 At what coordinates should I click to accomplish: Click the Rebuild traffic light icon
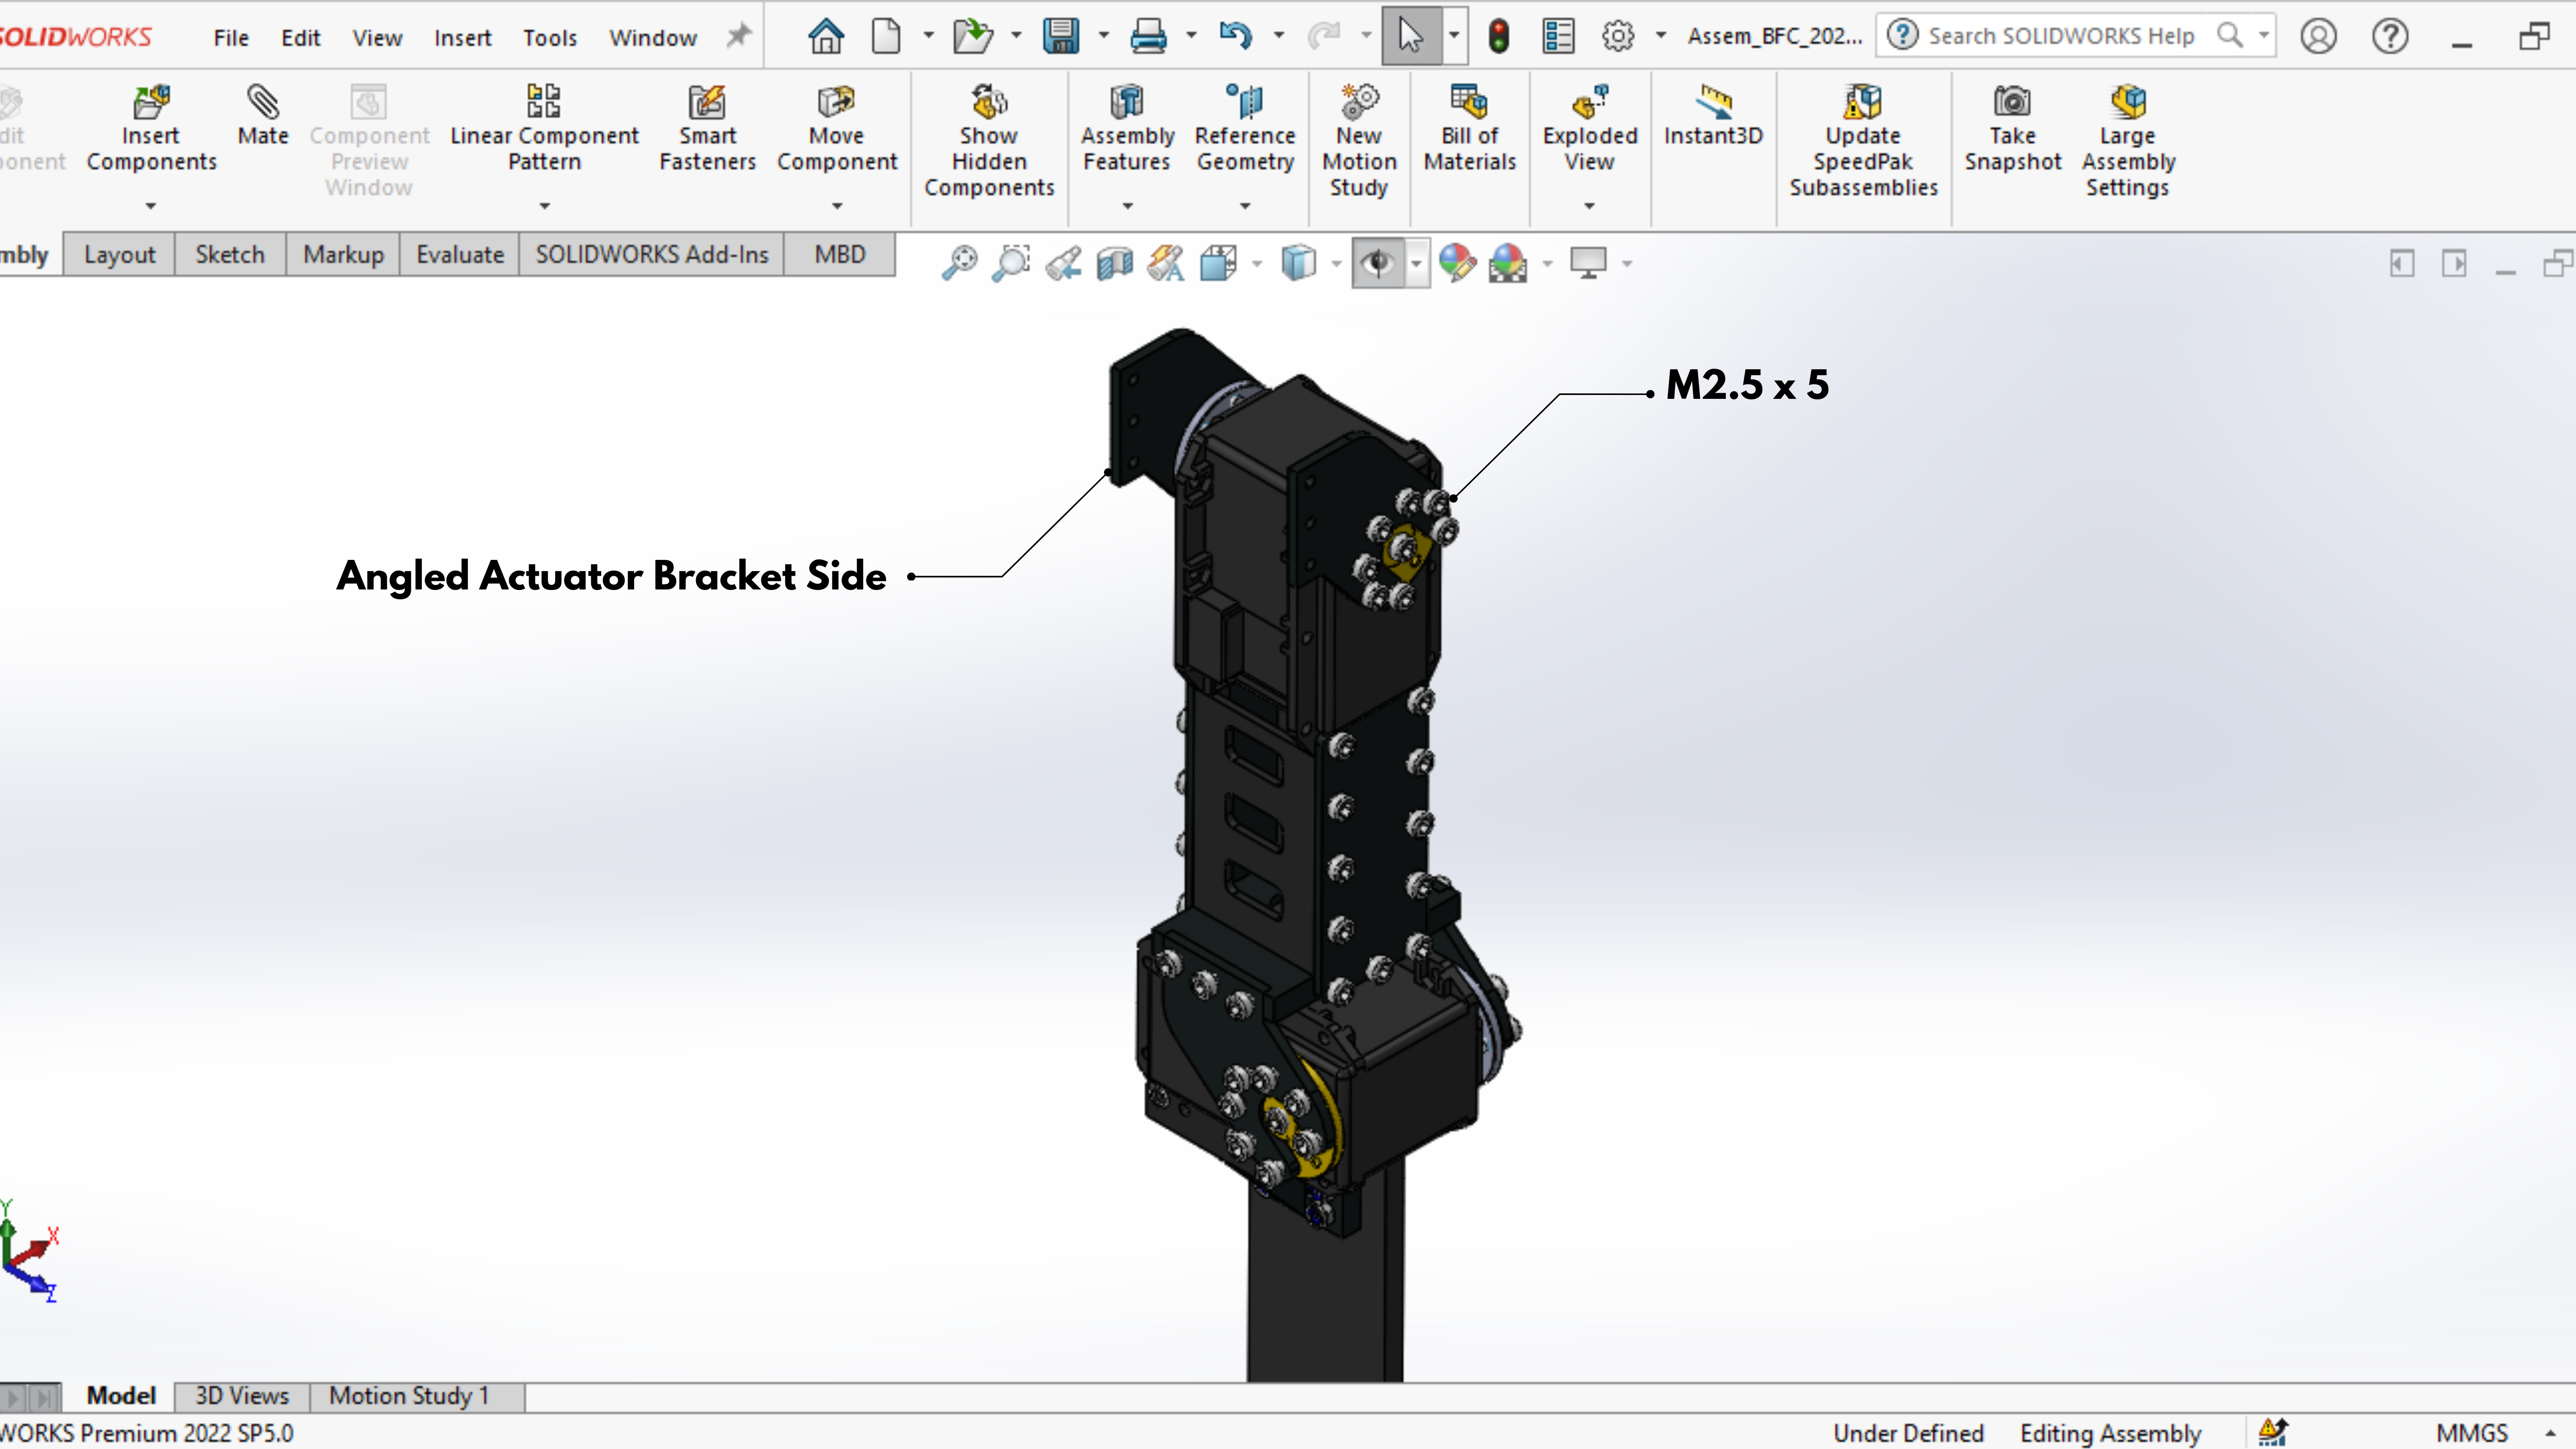1498,37
